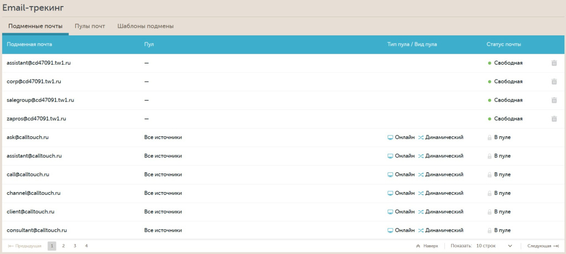Jump back up with the Наверх link

click(x=427, y=246)
